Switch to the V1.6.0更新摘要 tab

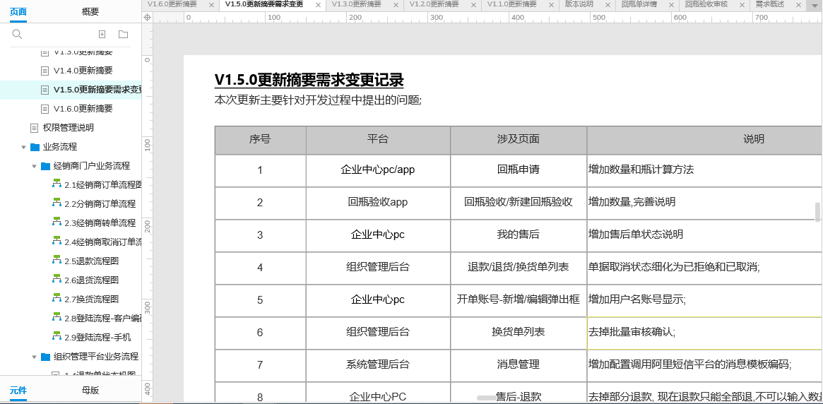point(172,4)
